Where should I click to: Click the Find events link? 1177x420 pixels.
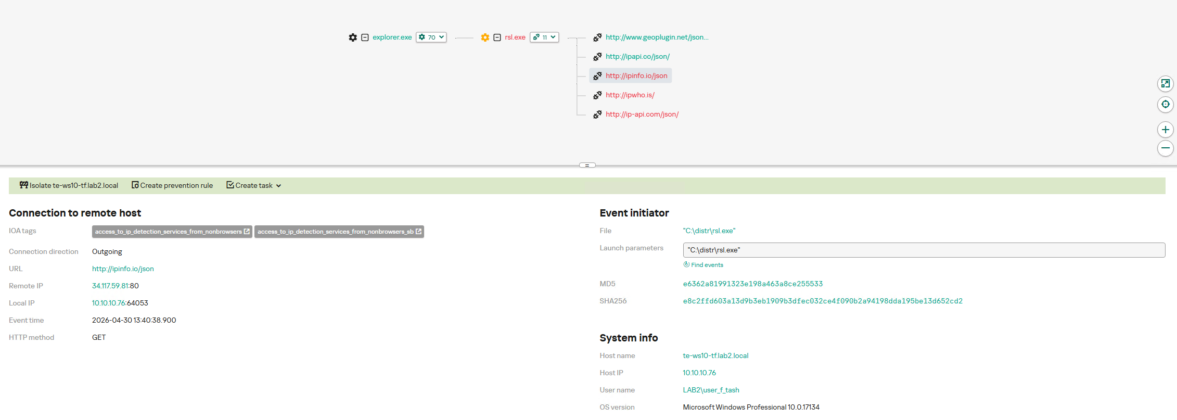(703, 265)
